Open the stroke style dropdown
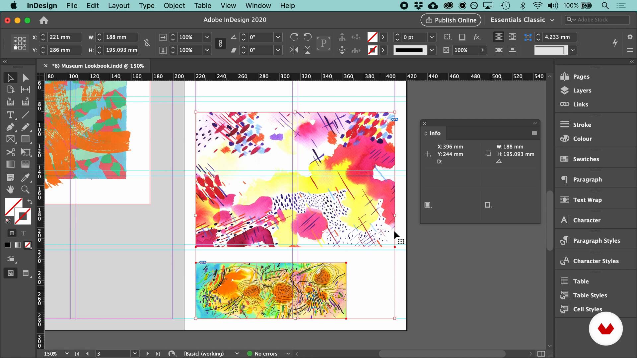Image resolution: width=637 pixels, height=358 pixels. [432, 50]
